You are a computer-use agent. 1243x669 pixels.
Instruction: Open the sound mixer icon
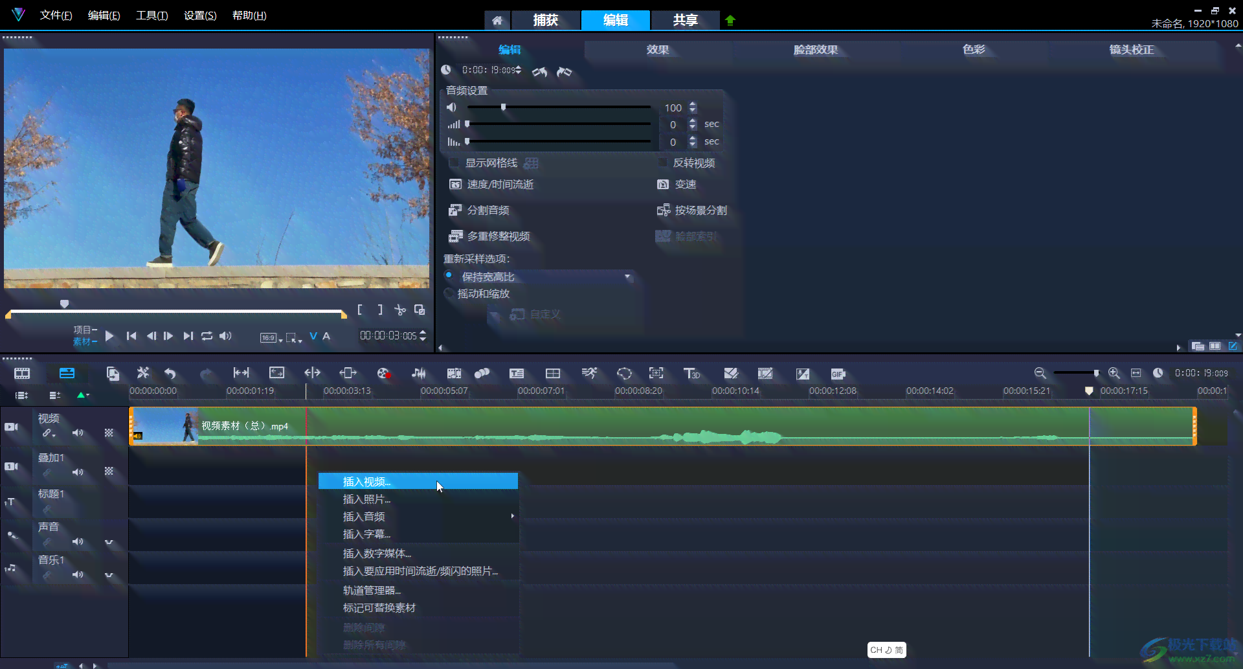point(419,374)
